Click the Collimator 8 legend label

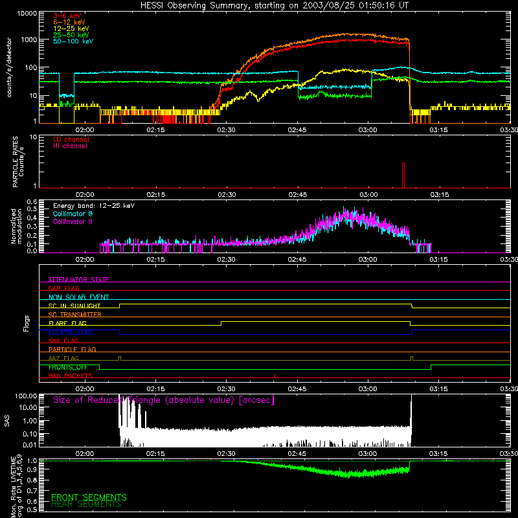point(73,214)
